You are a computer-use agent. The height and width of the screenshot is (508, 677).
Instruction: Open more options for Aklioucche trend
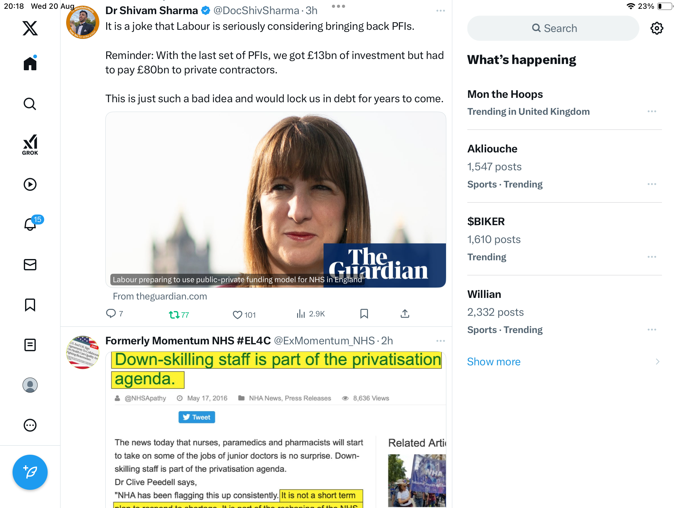652,184
